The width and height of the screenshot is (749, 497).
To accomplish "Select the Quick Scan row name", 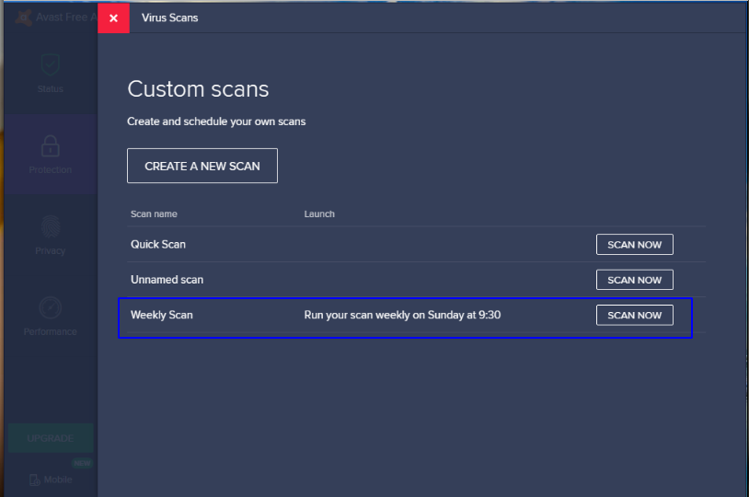I will tap(158, 244).
